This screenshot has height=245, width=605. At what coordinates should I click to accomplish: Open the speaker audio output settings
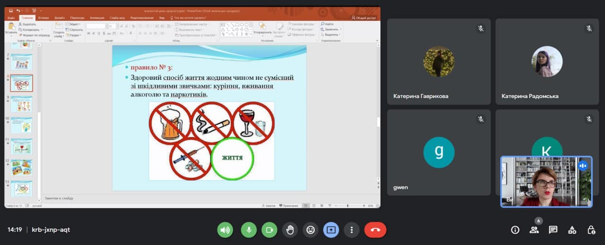click(225, 230)
